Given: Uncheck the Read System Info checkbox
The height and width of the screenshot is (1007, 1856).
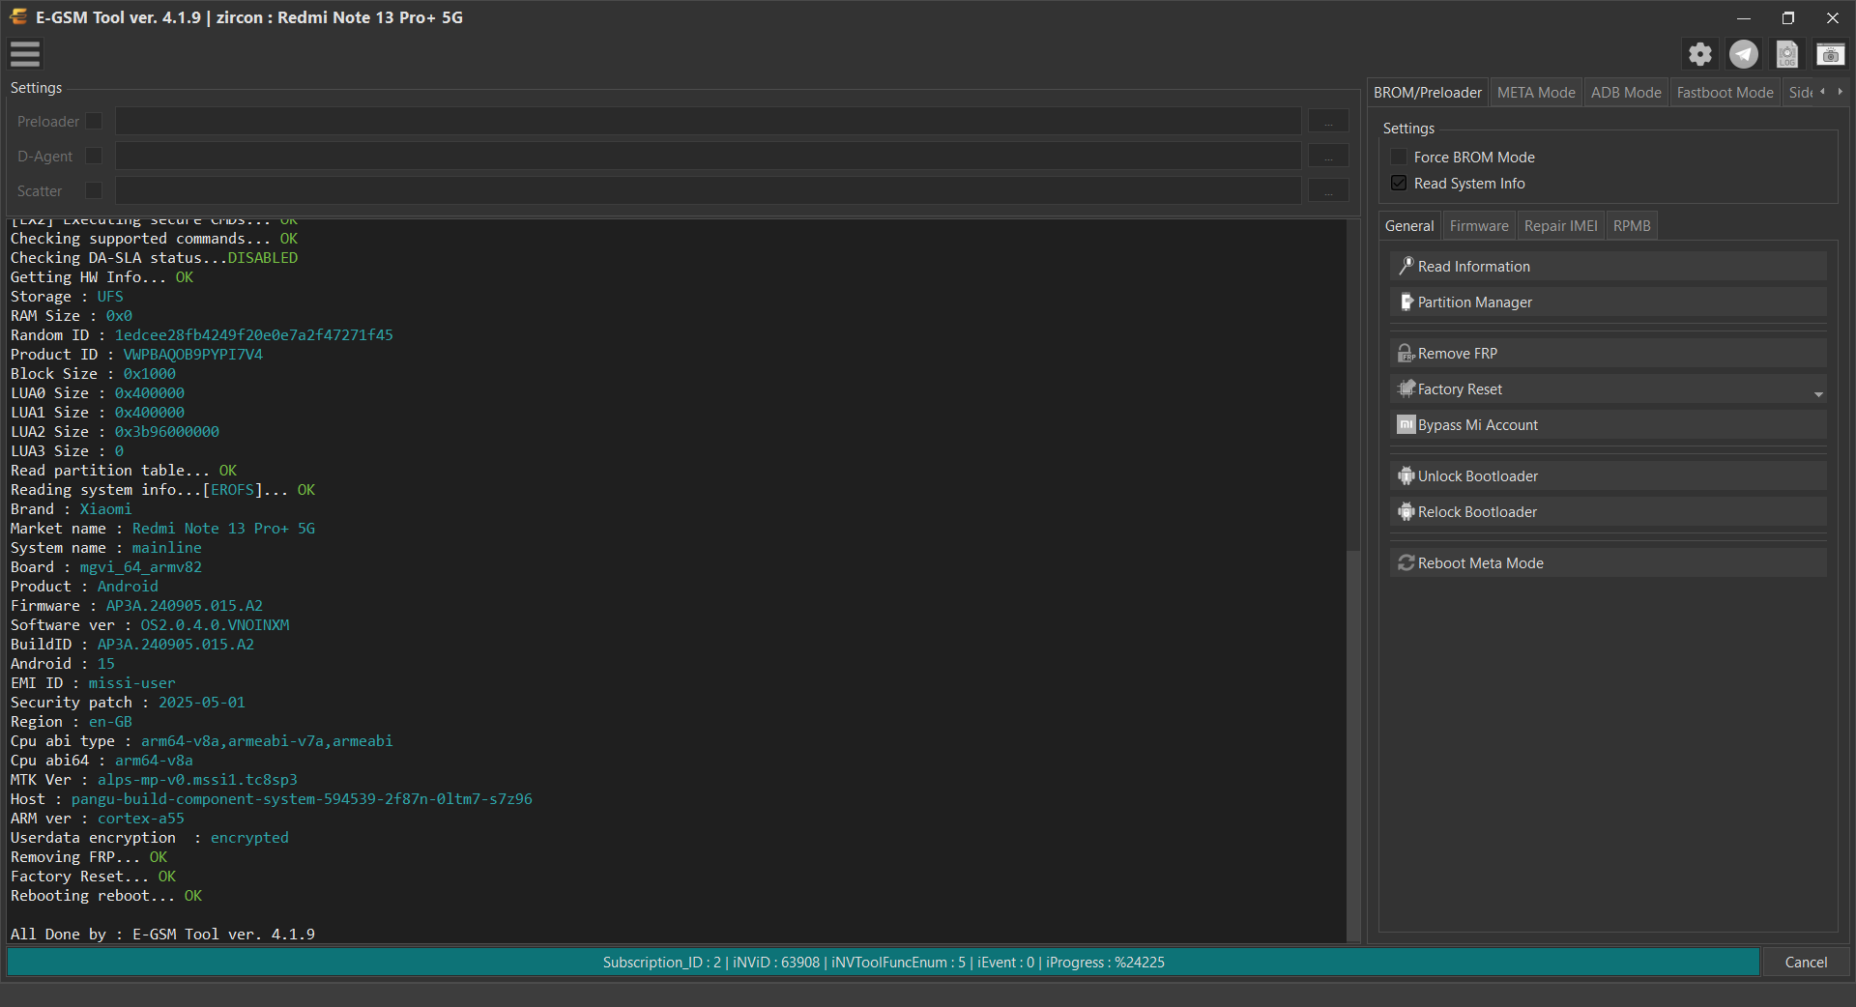Looking at the screenshot, I should 1399,183.
